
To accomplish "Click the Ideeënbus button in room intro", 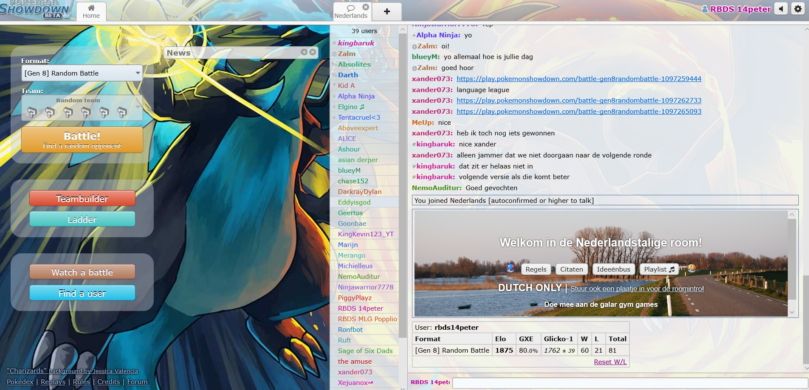I will [614, 269].
